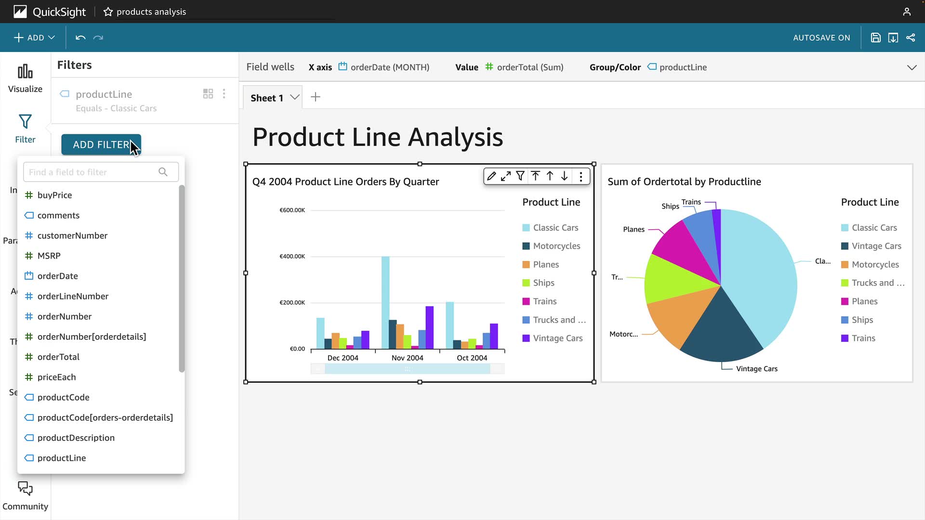Click the funnel filter icon on visual toolbar
This screenshot has height=520, width=925.
[x=520, y=176]
